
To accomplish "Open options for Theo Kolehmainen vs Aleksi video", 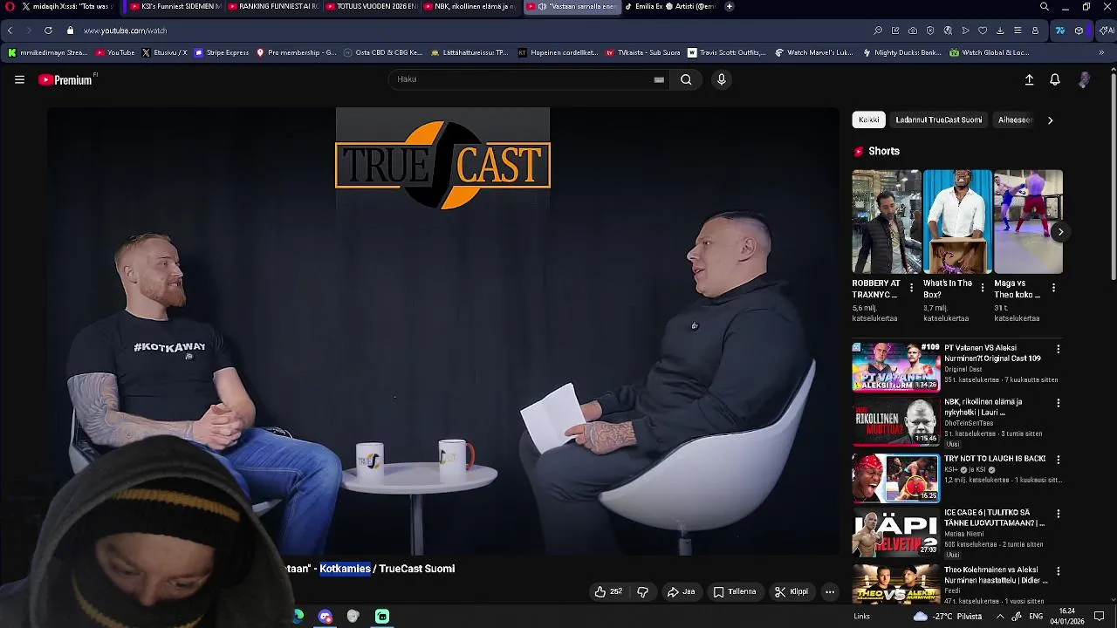I will (1058, 571).
